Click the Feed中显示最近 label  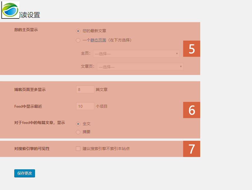pyautogui.click(x=28, y=106)
